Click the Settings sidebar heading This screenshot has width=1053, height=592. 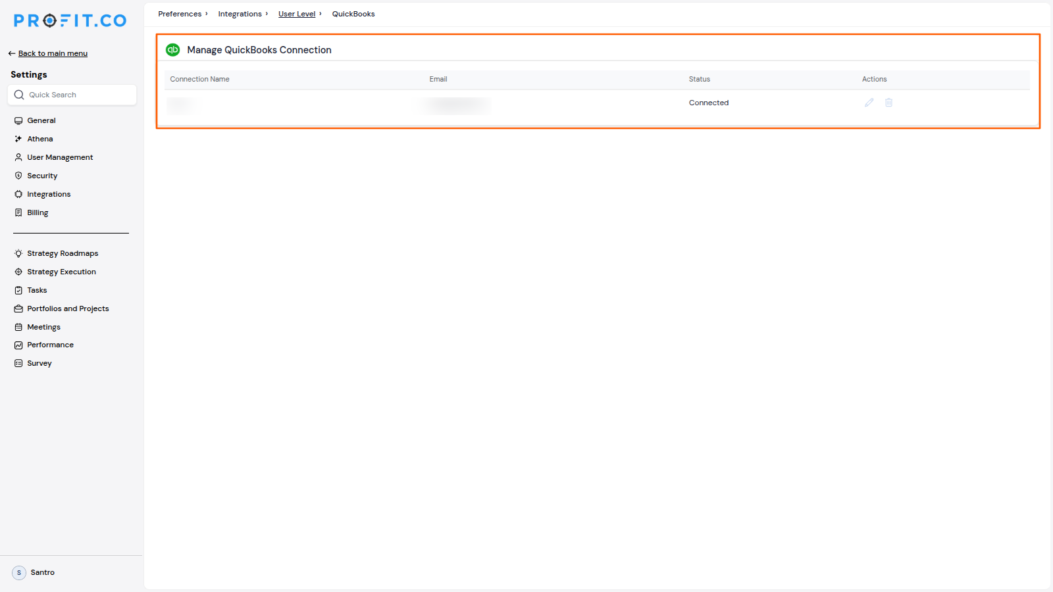click(29, 74)
